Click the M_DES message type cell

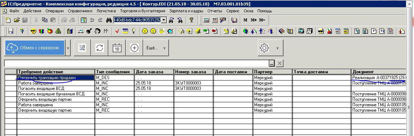[x=115, y=78]
